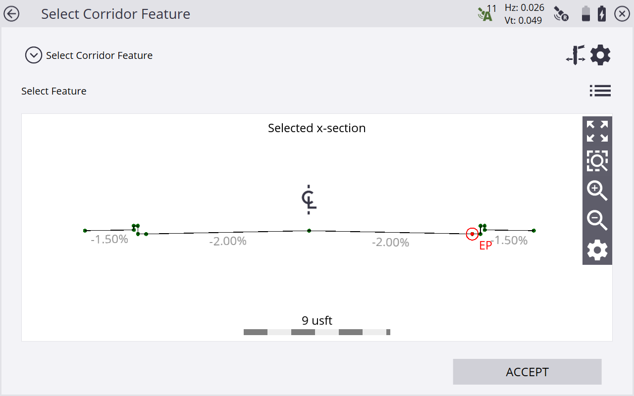The image size is (634, 396).
Task: View battery level indicator
Action: [x=586, y=14]
